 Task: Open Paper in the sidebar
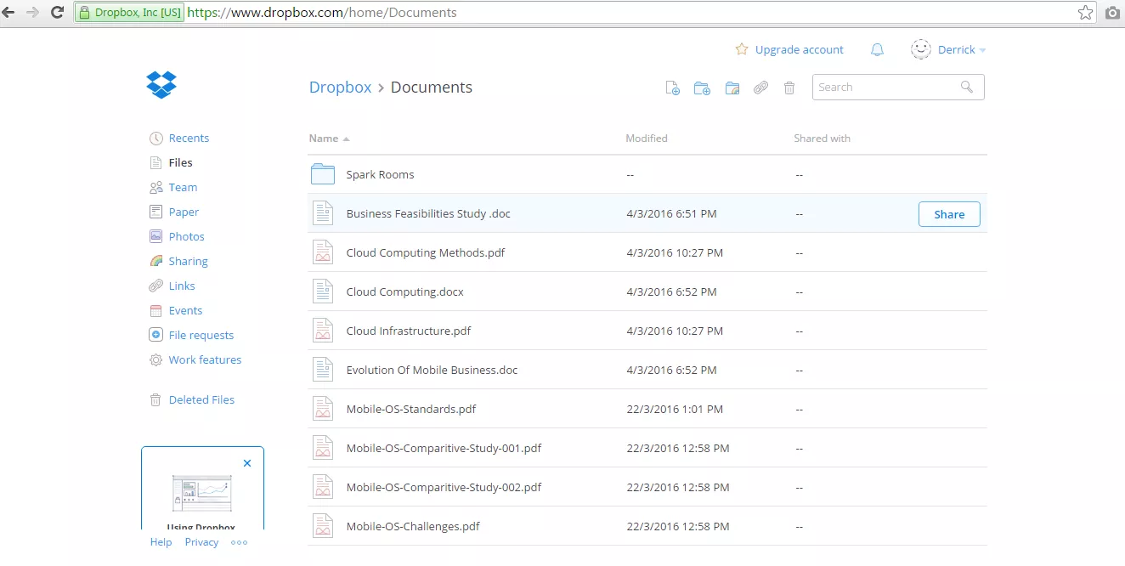[x=184, y=212]
